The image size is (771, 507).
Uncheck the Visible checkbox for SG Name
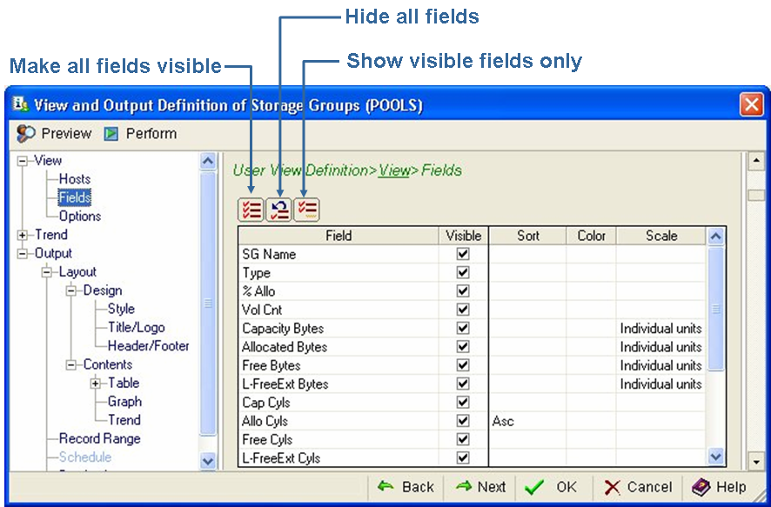point(464,254)
